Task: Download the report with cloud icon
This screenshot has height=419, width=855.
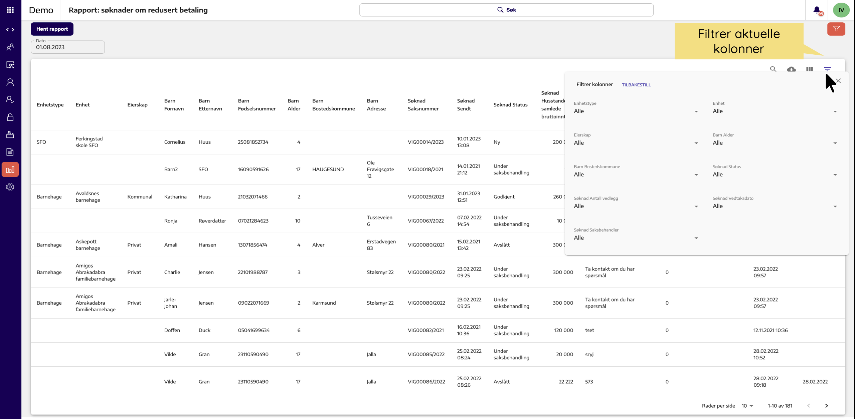Action: click(x=791, y=69)
